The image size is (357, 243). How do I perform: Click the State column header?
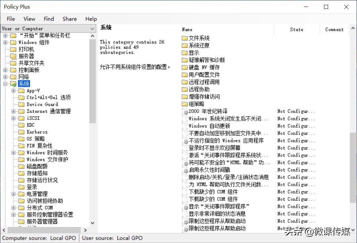tap(296, 30)
